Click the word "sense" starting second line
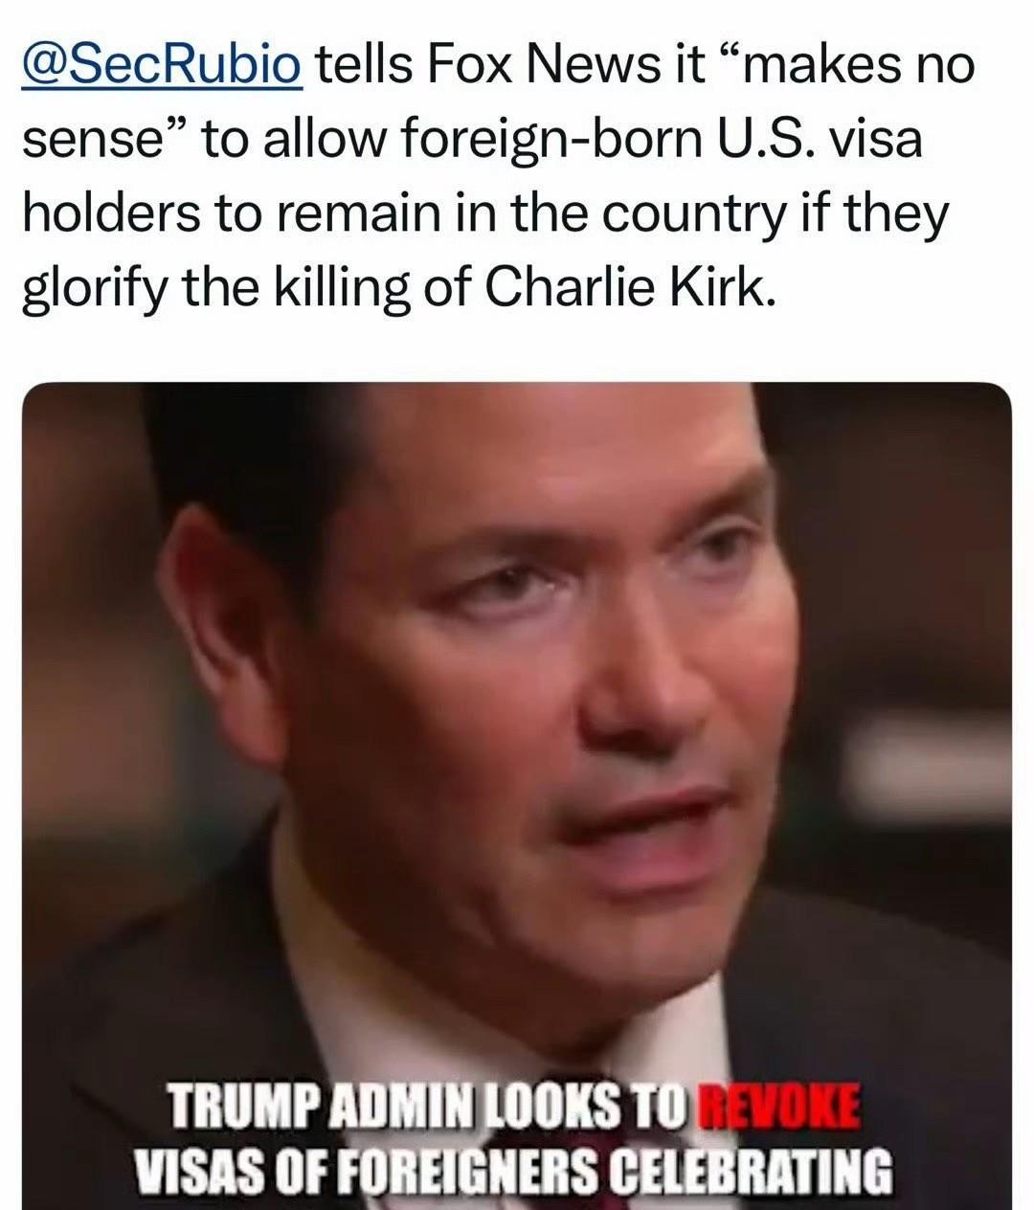Screen dimensions: 1034x1210 click(x=89, y=139)
